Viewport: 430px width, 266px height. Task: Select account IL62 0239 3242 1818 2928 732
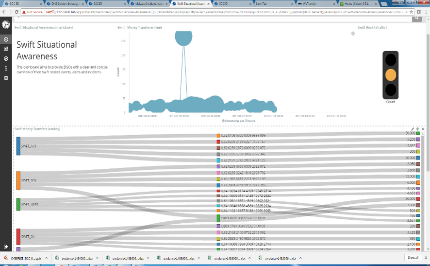click(x=243, y=173)
